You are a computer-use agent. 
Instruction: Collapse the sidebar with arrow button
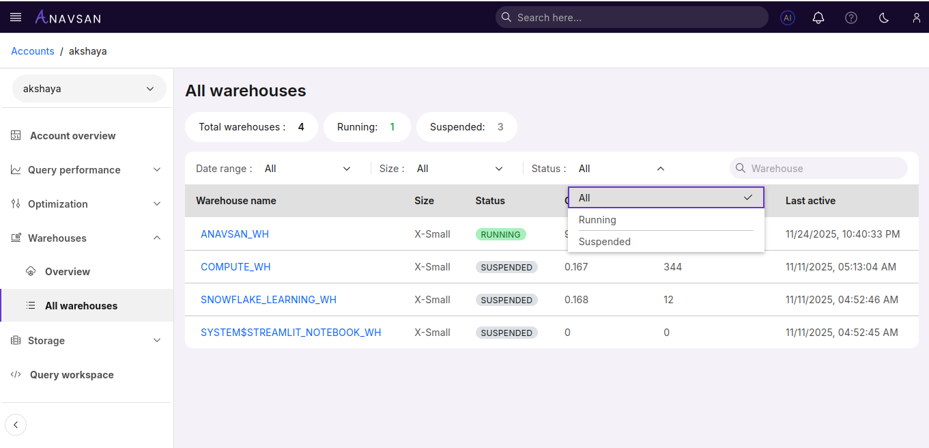pyautogui.click(x=16, y=425)
